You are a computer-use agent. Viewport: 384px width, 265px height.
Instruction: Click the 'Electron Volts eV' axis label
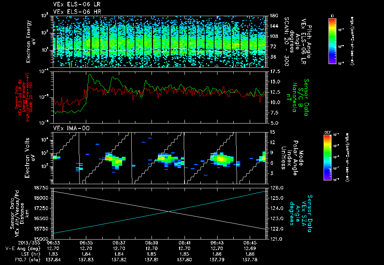[x=29, y=158]
